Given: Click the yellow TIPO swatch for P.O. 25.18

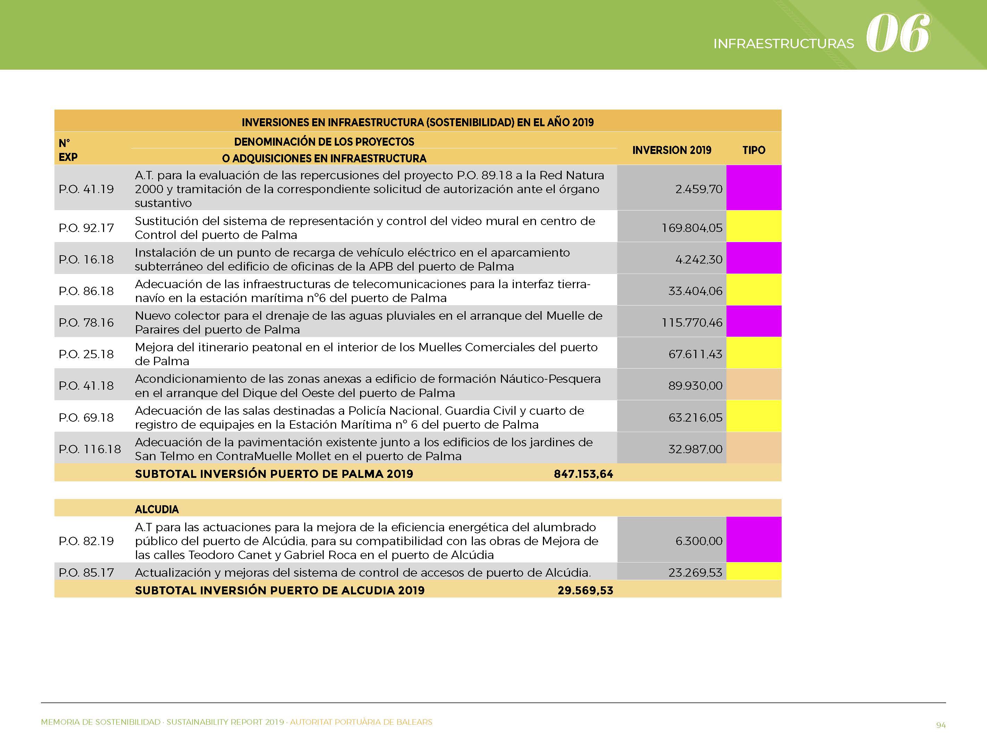Looking at the screenshot, I should [754, 353].
